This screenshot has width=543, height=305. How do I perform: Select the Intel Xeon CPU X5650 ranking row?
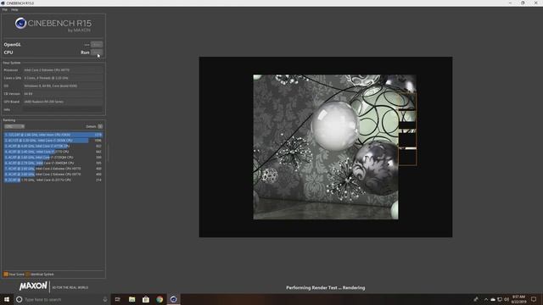click(53, 135)
